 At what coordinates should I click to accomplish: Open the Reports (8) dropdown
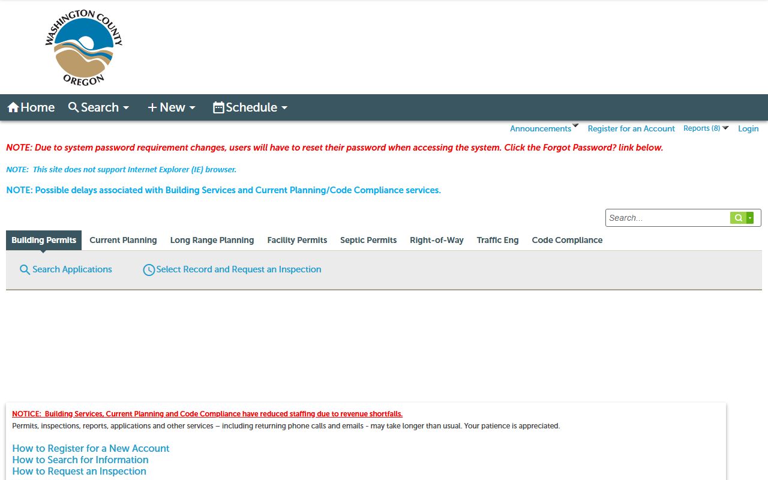tap(725, 128)
